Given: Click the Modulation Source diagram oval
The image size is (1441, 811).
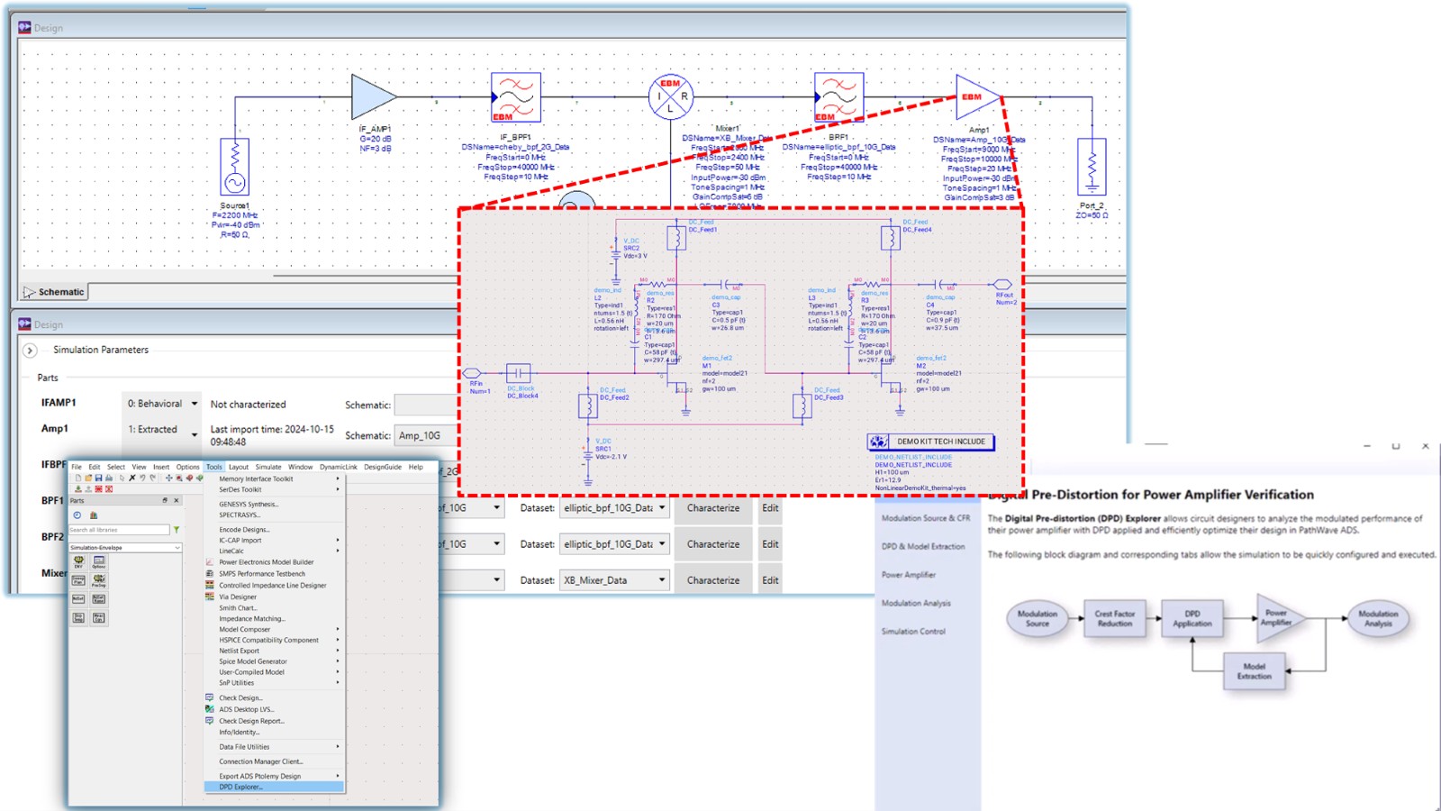Looking at the screenshot, I should (1038, 619).
